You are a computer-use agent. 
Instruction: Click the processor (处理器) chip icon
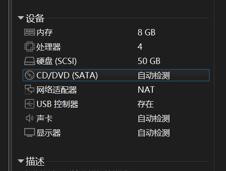30,47
